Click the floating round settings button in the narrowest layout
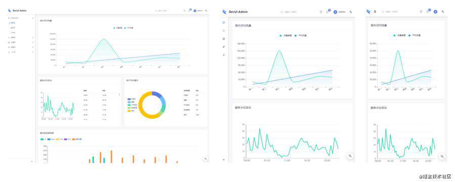Image resolution: width=455 pixels, height=182 pixels. 442,156
